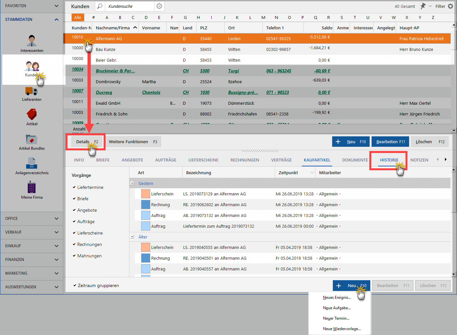
Task: Toggle the Aufträge checkbox
Action: coord(74,221)
